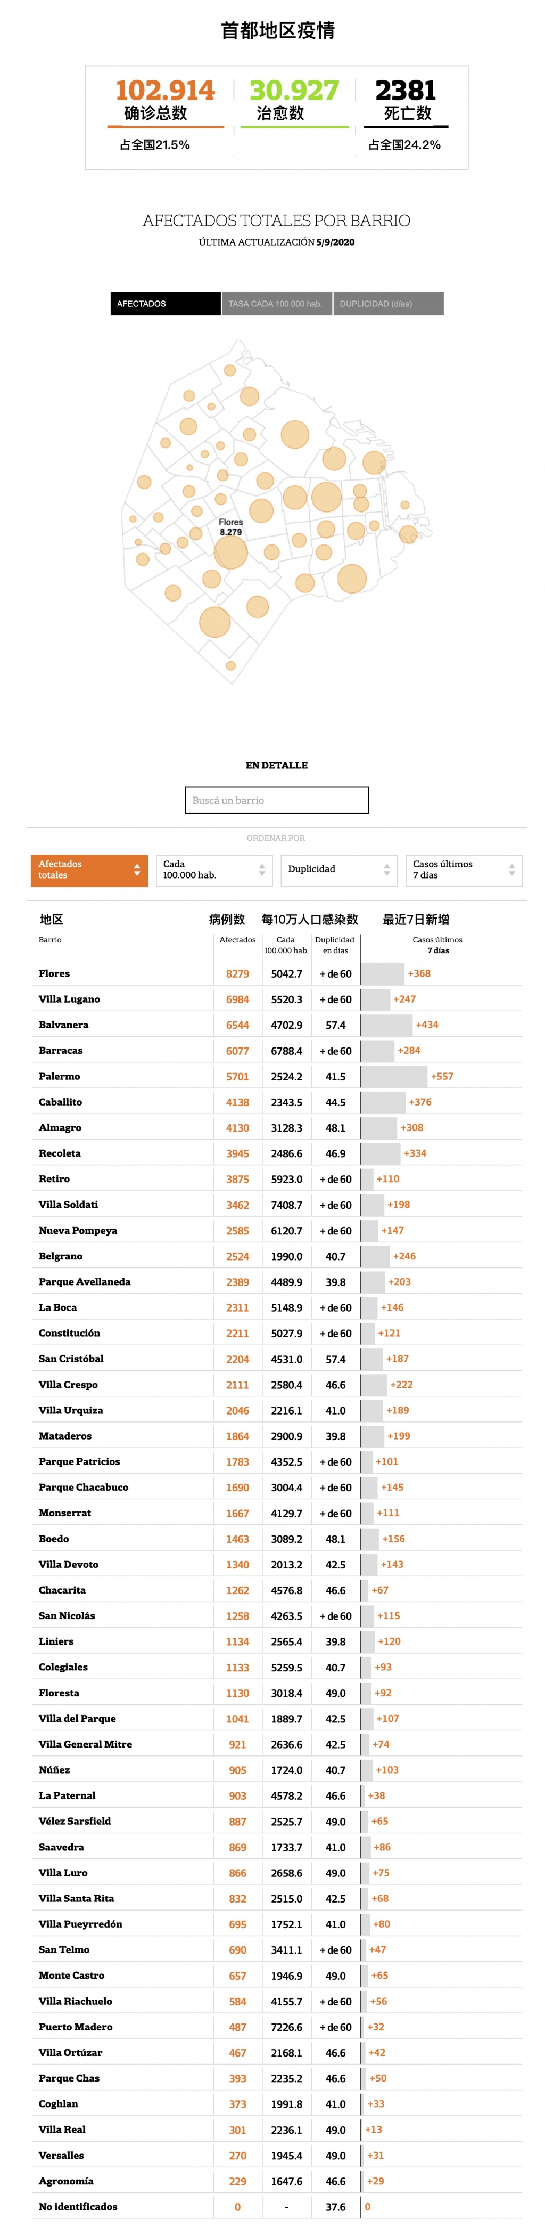Open Casos últimos 7 días sort dropdown

pos(463,869)
